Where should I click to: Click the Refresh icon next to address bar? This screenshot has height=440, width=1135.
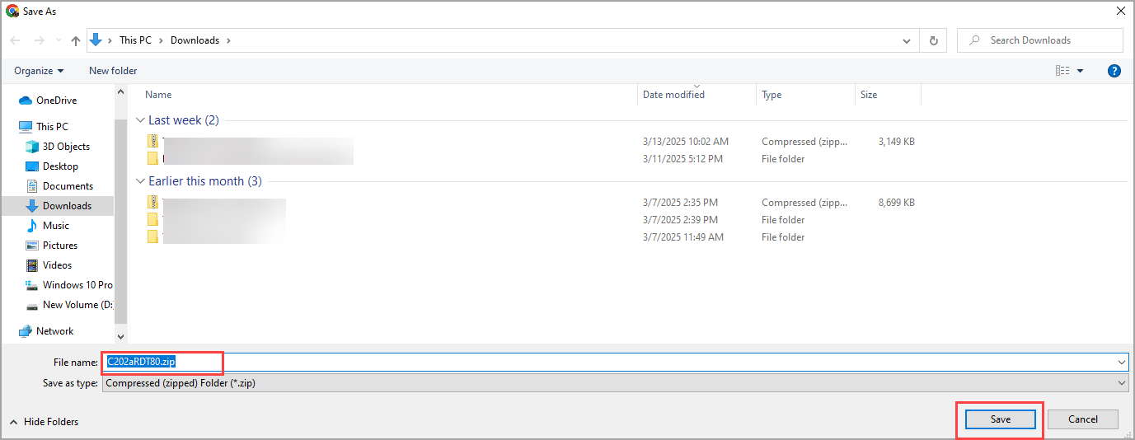point(933,40)
